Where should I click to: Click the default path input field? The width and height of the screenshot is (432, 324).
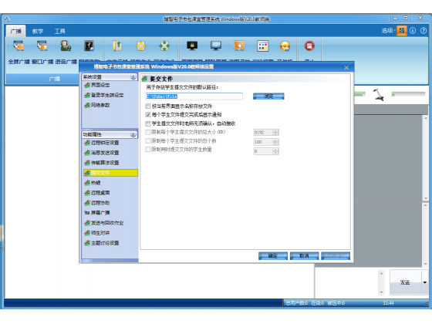[194, 96]
